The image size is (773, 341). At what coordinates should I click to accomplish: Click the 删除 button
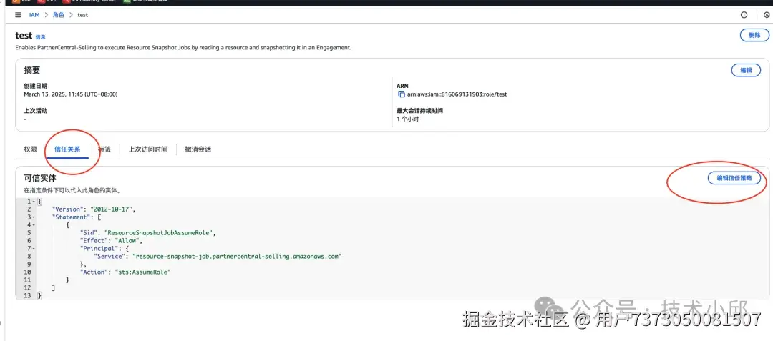(754, 35)
